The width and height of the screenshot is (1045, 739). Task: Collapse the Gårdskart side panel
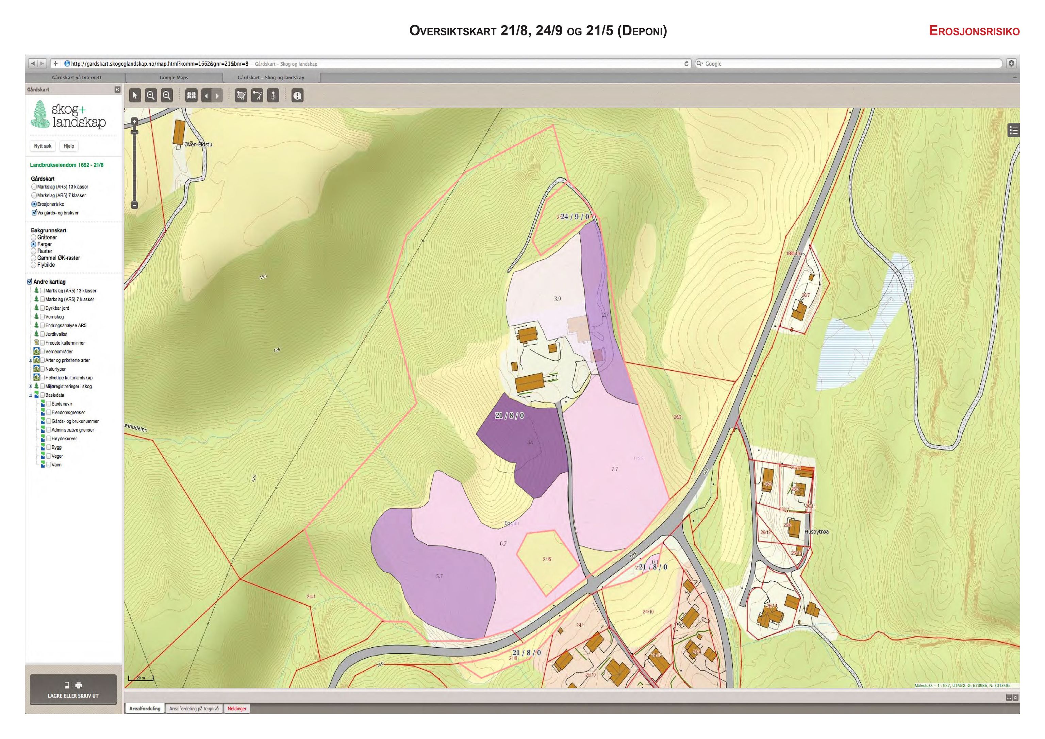[117, 90]
